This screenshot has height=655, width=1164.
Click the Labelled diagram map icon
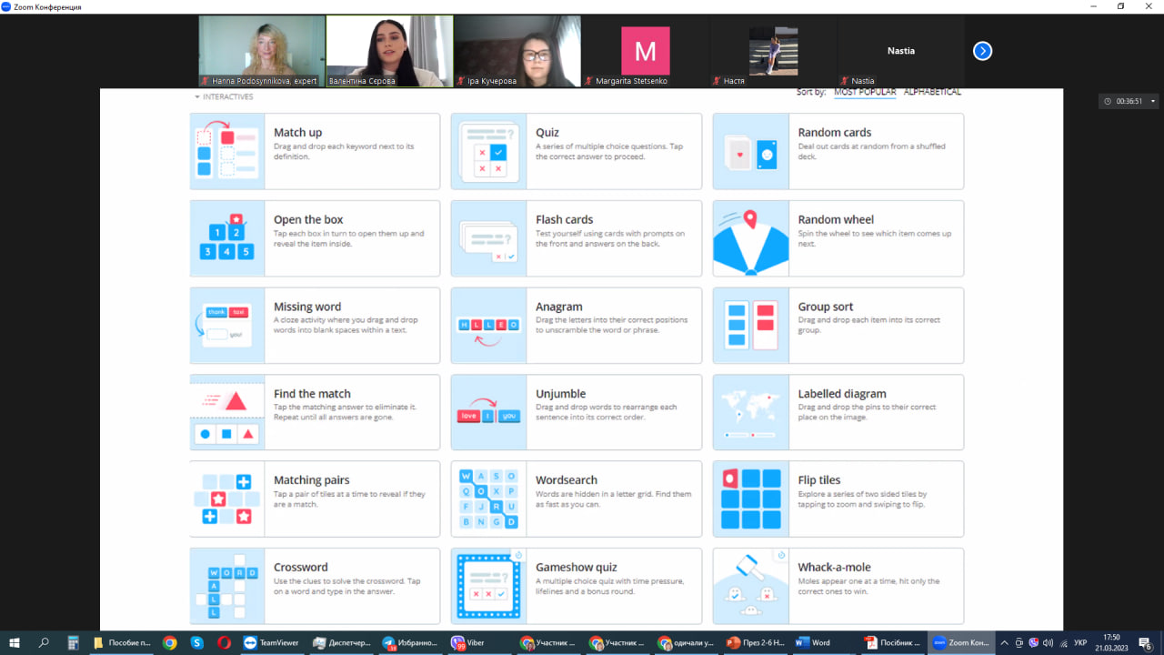coord(750,412)
